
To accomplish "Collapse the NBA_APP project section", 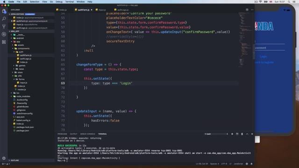I will [x=31, y=31].
